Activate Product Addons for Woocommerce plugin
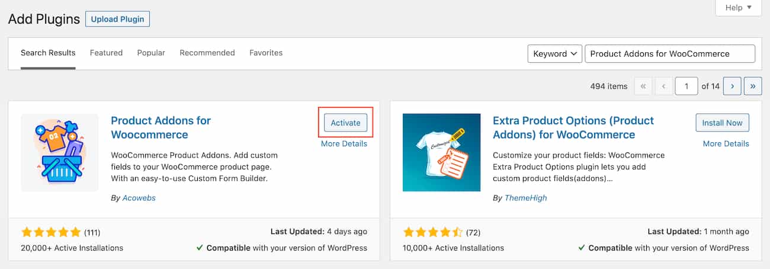 [345, 123]
